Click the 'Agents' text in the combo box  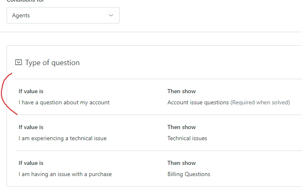coord(21,15)
